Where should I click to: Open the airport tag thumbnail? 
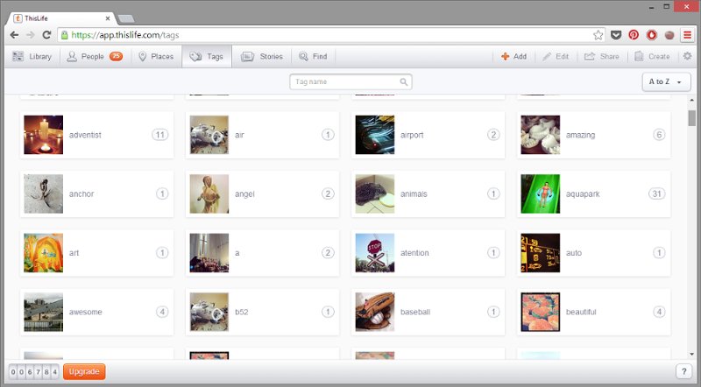[375, 135]
